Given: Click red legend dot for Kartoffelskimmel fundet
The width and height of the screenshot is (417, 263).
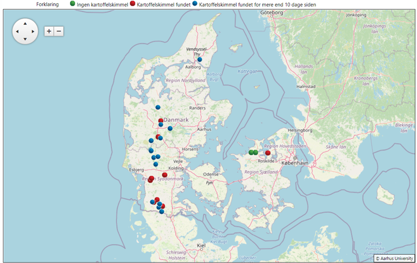Looking at the screenshot, I should pos(132,4).
